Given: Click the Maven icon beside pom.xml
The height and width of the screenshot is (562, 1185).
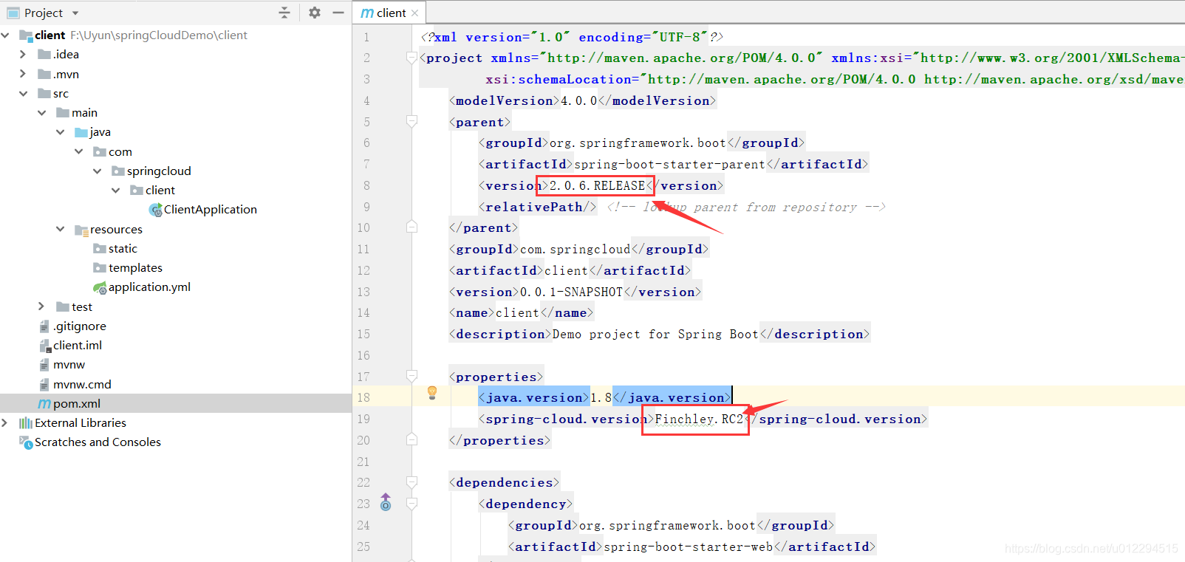Looking at the screenshot, I should [44, 403].
